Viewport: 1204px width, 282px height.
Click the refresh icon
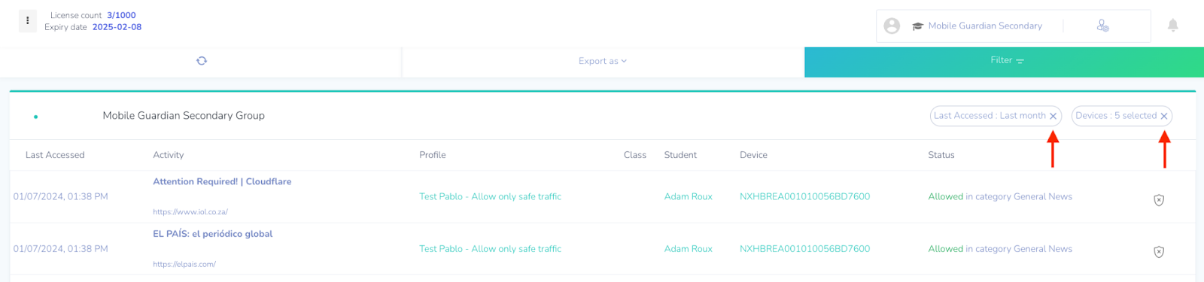coord(202,61)
